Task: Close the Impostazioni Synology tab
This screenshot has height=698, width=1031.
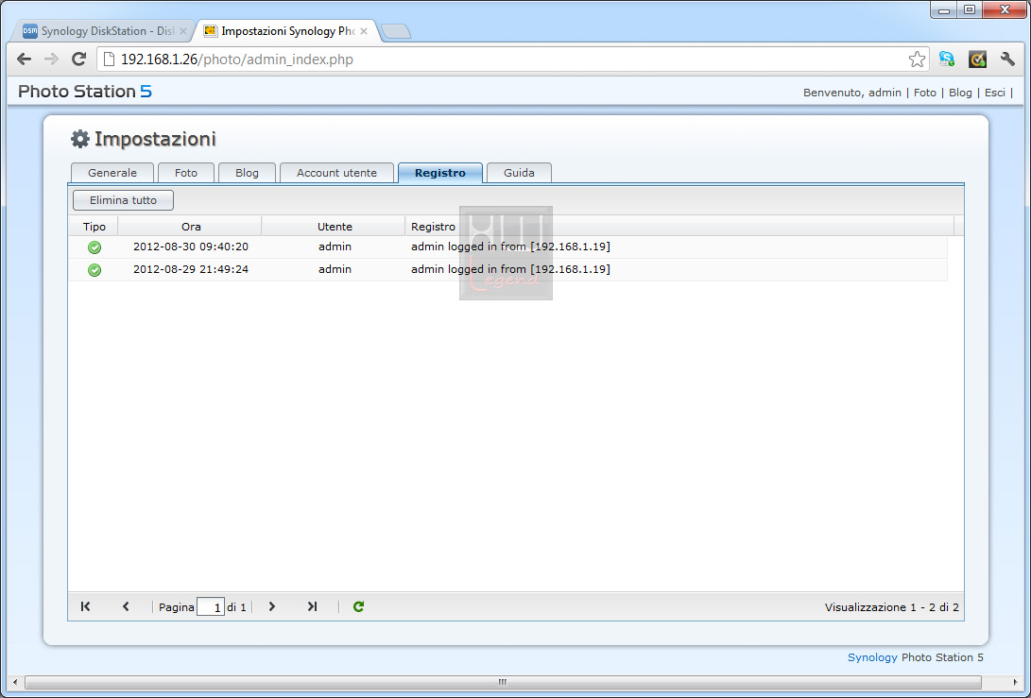Action: 364,31
